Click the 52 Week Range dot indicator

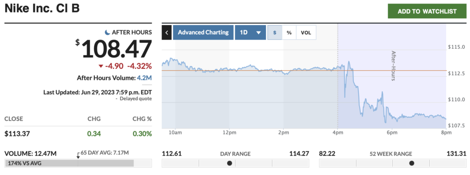click(x=412, y=163)
